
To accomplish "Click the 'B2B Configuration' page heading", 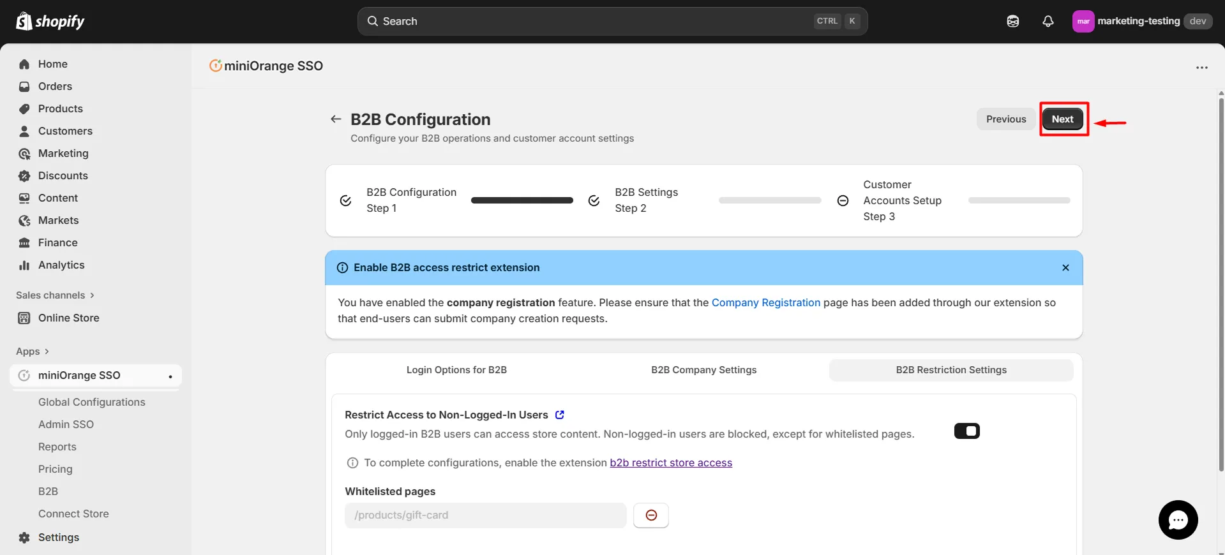I will tap(421, 119).
